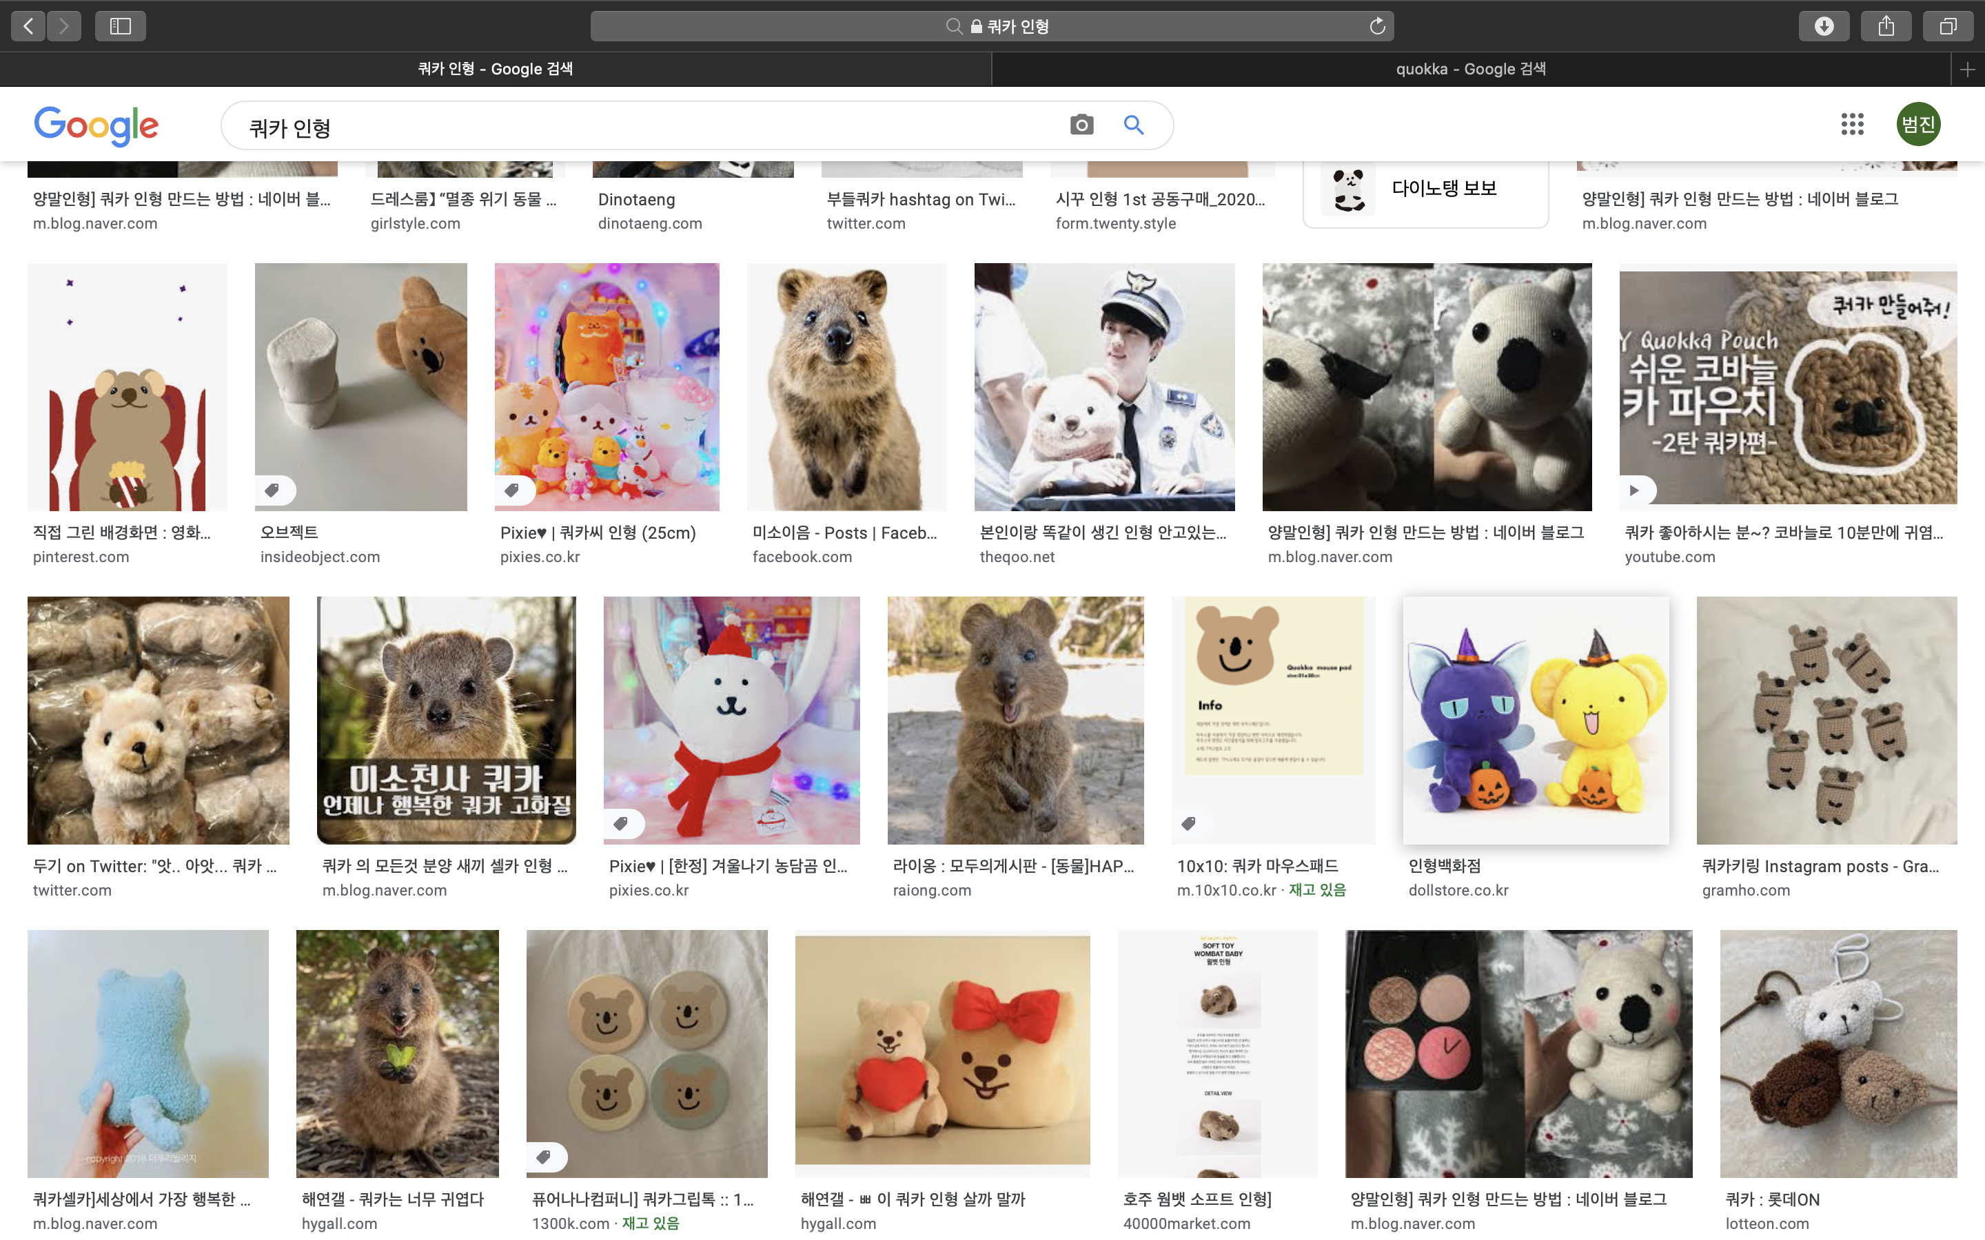The width and height of the screenshot is (1985, 1240).
Task: Open the Safari downloads icon
Action: (x=1824, y=26)
